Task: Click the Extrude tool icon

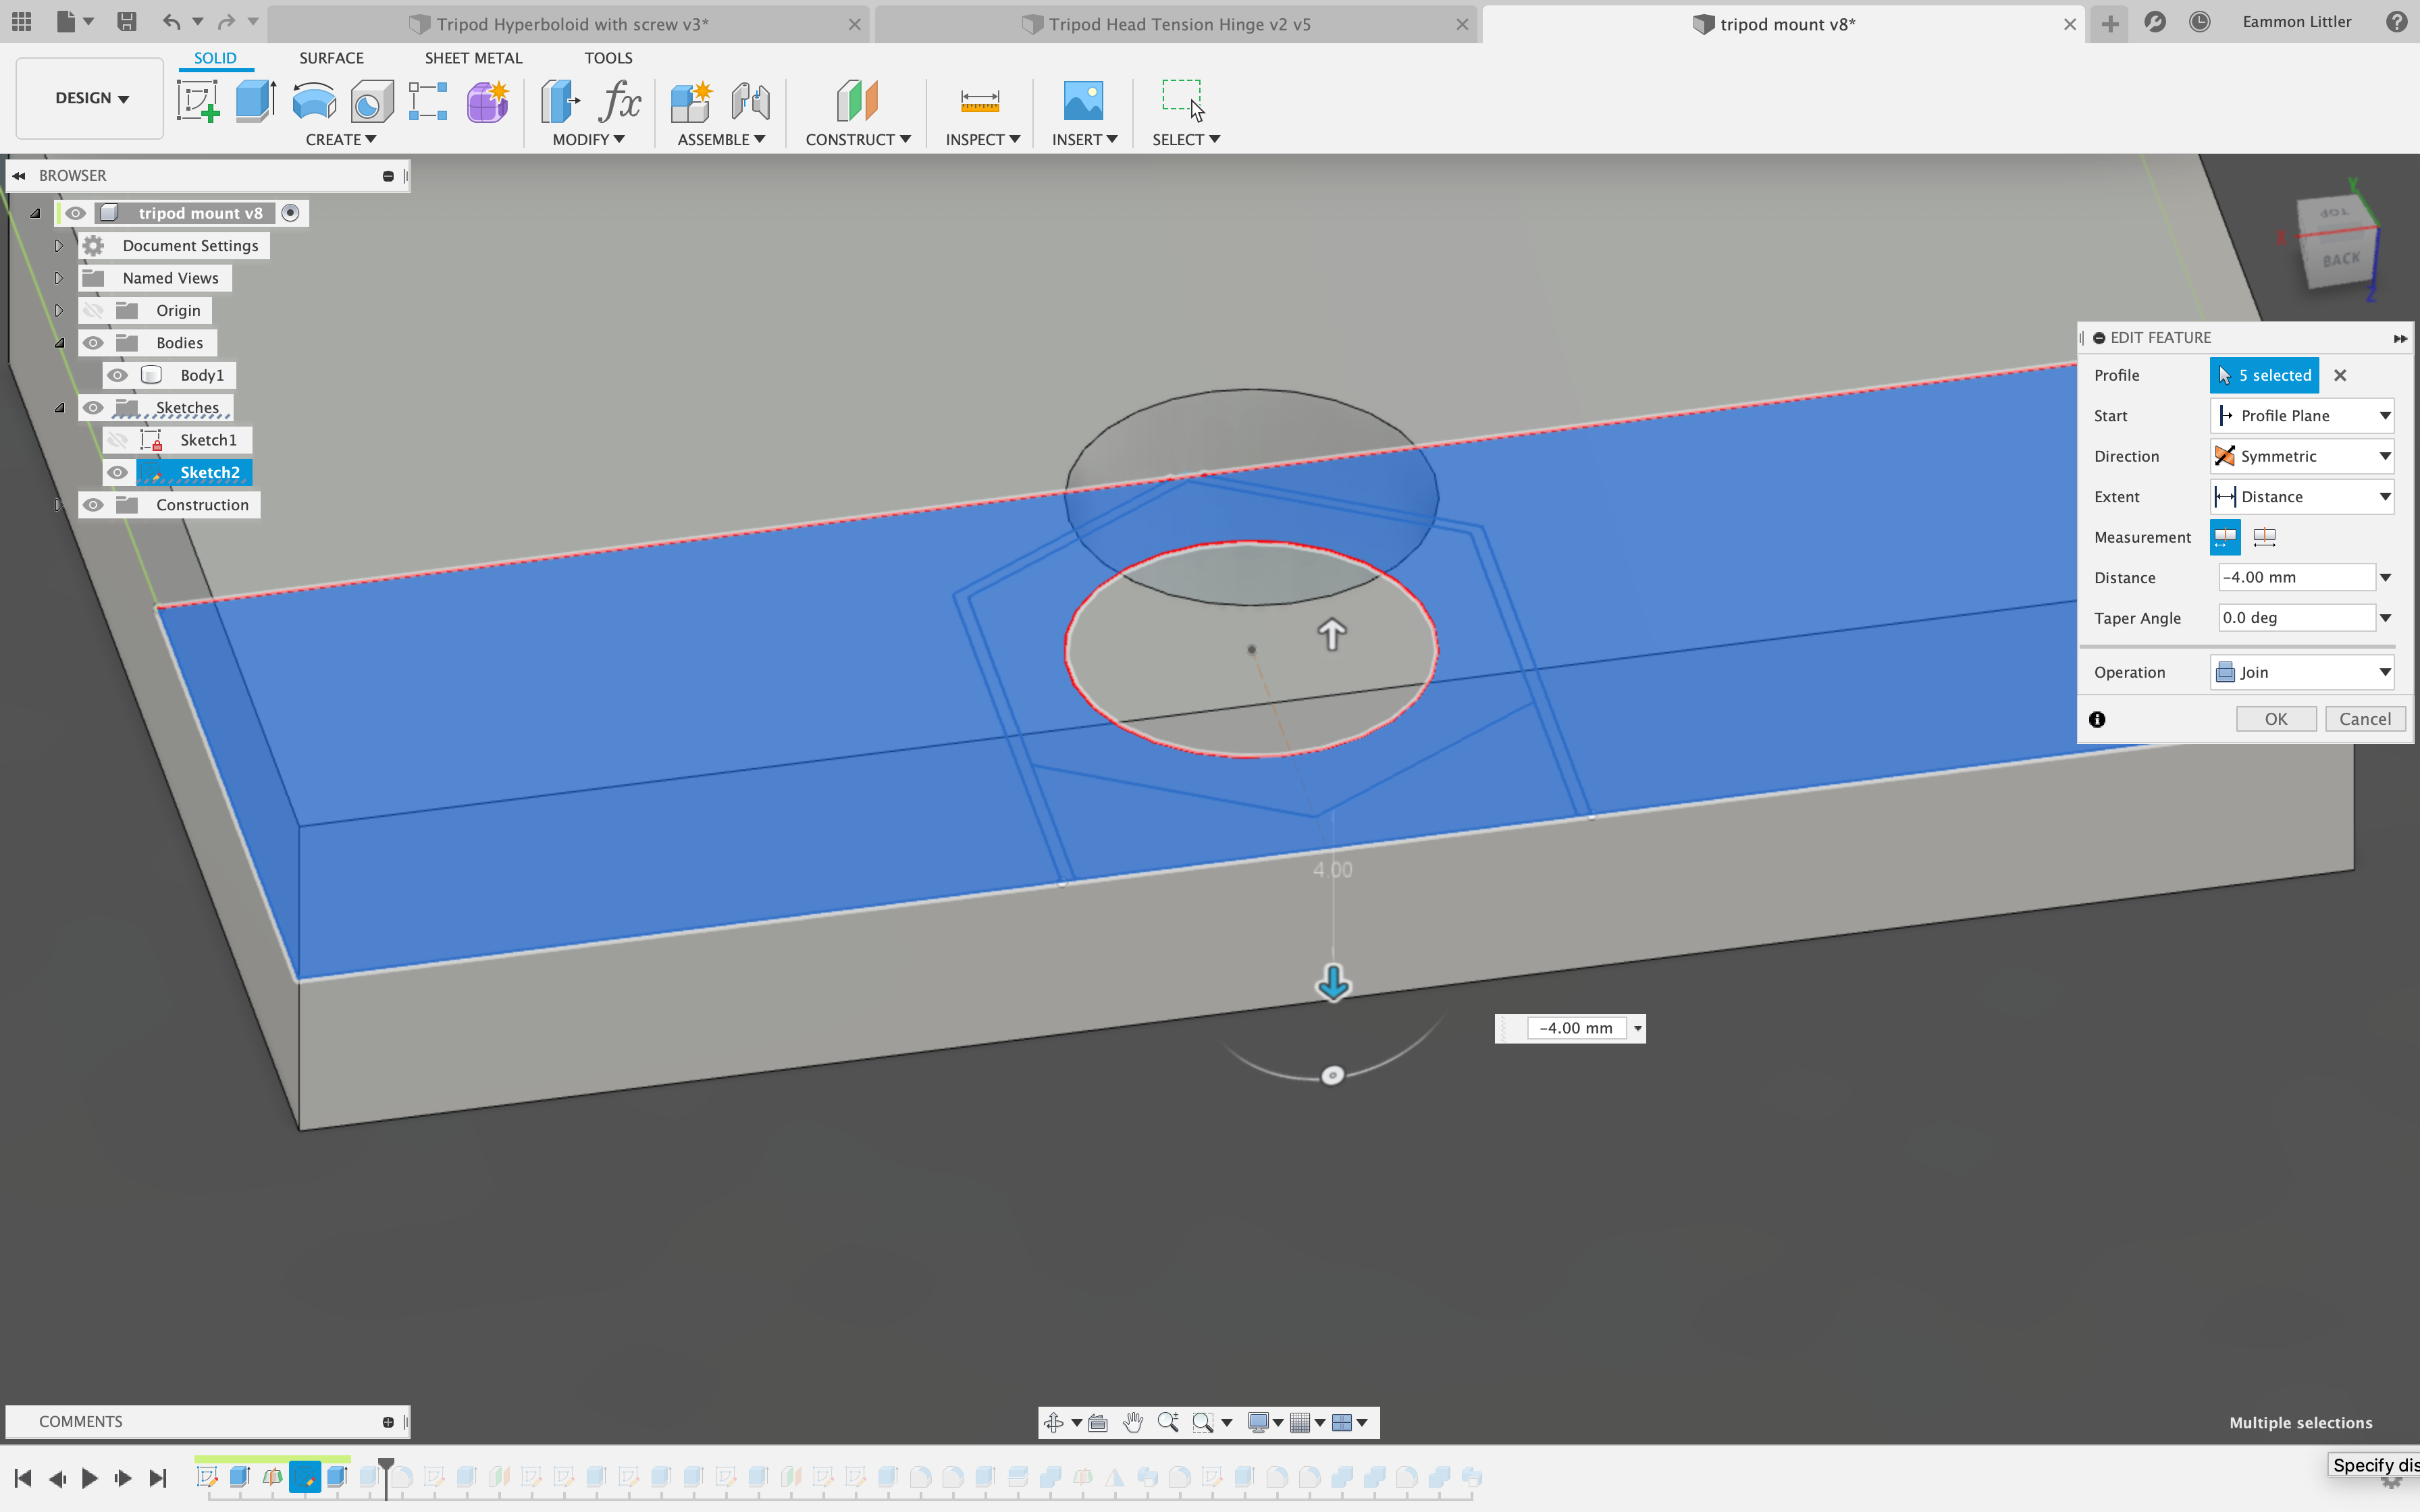Action: click(x=255, y=101)
